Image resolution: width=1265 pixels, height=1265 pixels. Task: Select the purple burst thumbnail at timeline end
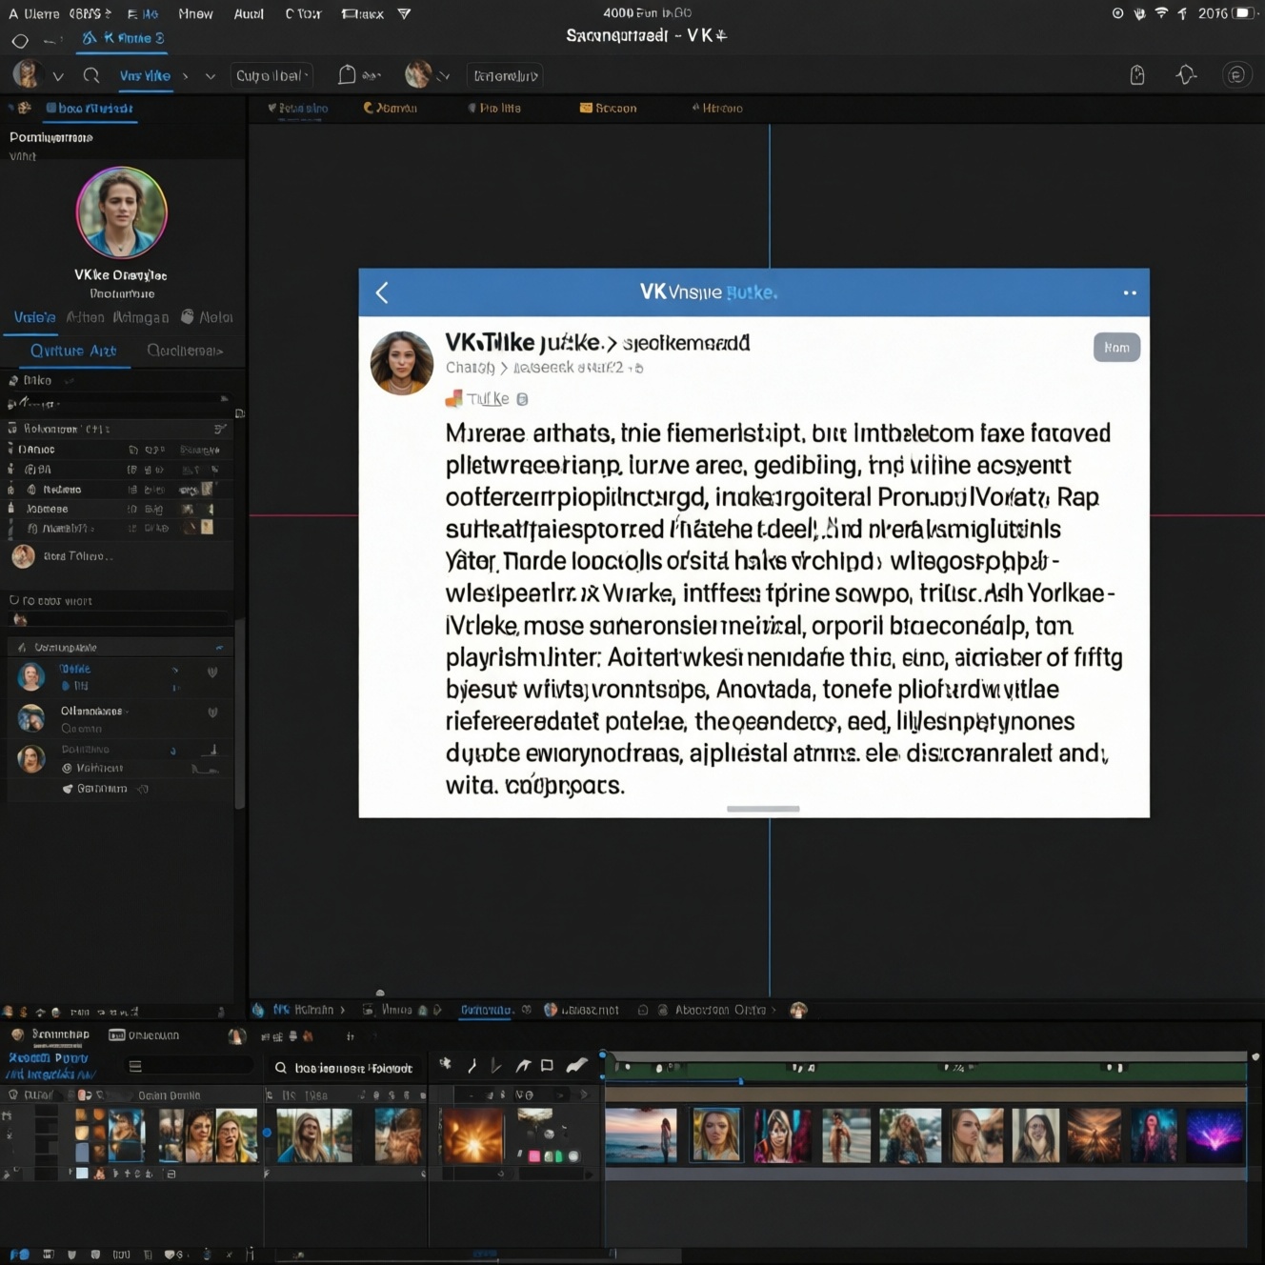(x=1215, y=1135)
